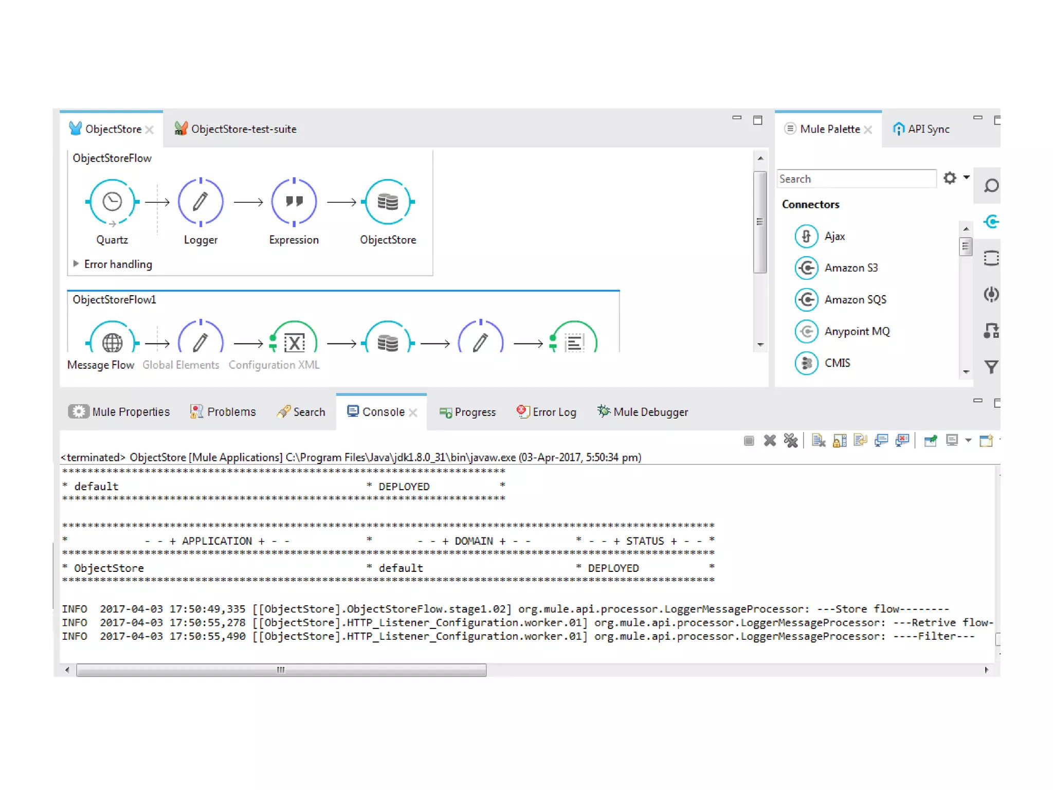Screen dimensions: 1053x790
Task: Click the Filters icon in the palette sidebar
Action: pos(991,367)
